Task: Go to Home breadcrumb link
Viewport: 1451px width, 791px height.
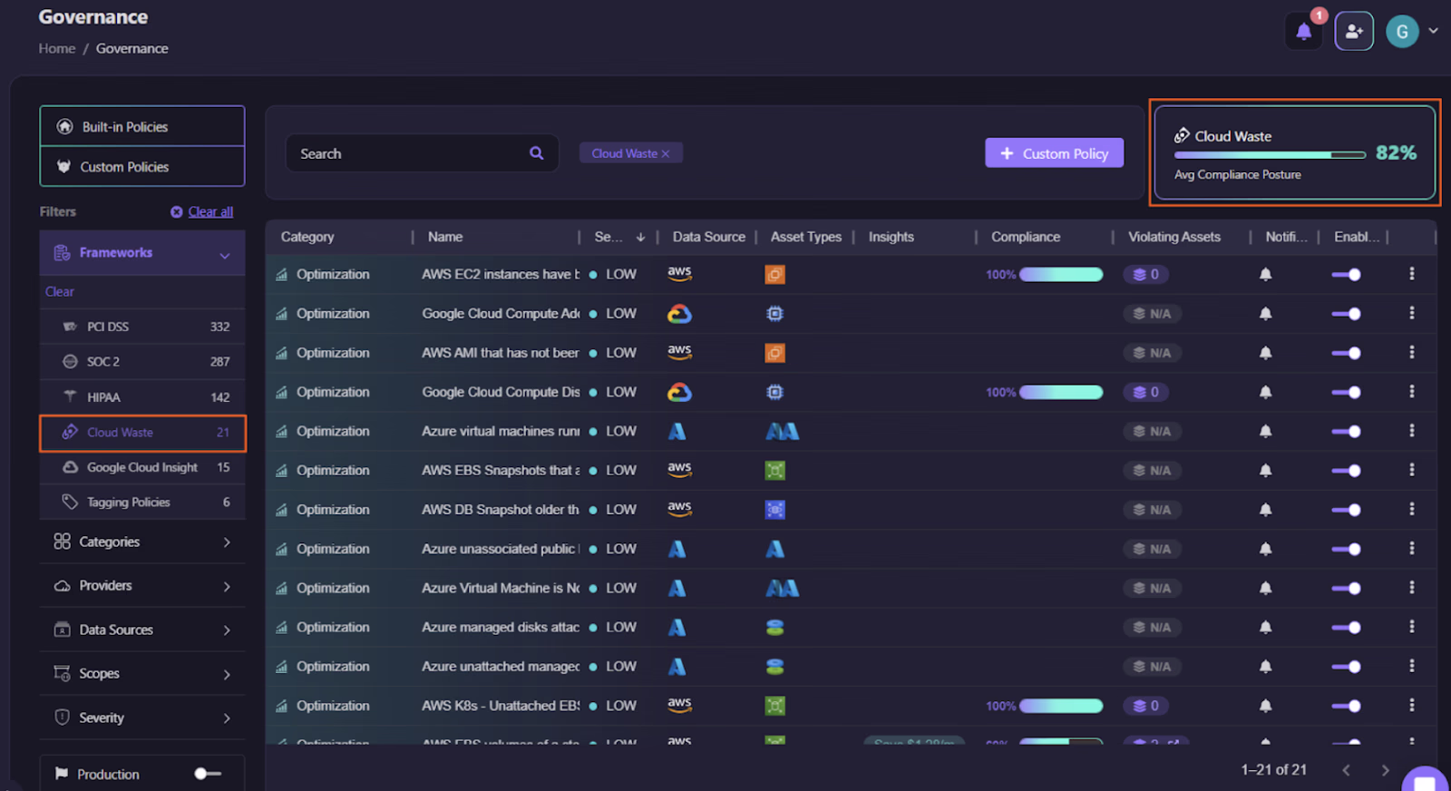Action: (x=57, y=48)
